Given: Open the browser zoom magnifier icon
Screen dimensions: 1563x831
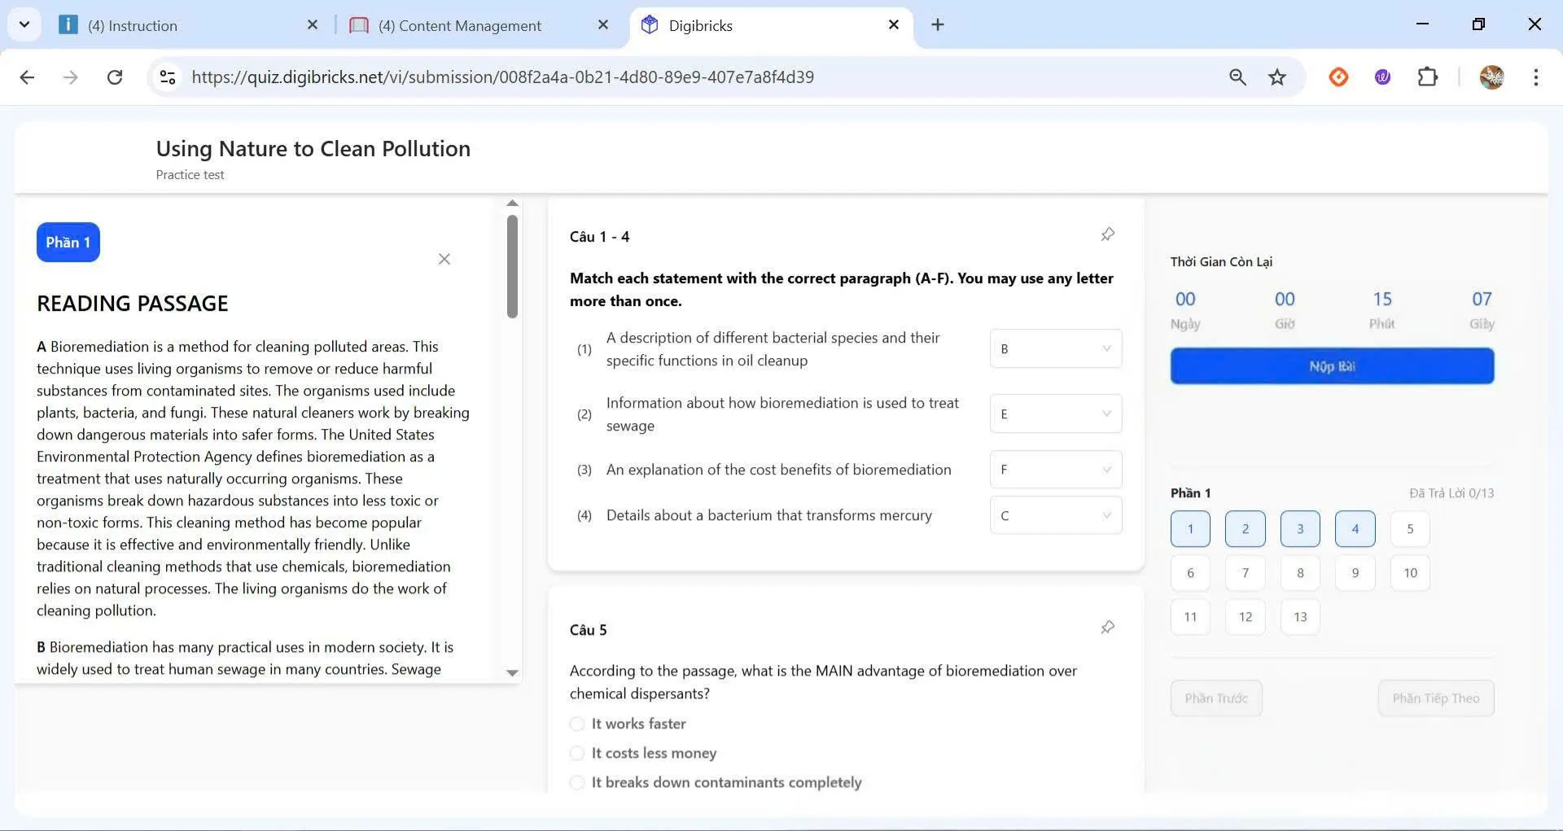Looking at the screenshot, I should click(x=1237, y=77).
